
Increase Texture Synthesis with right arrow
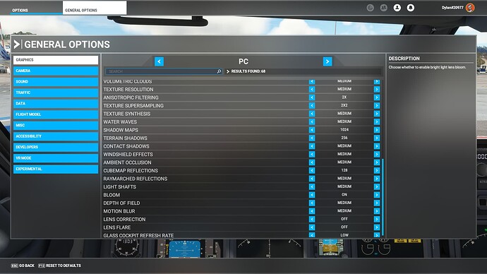point(377,114)
